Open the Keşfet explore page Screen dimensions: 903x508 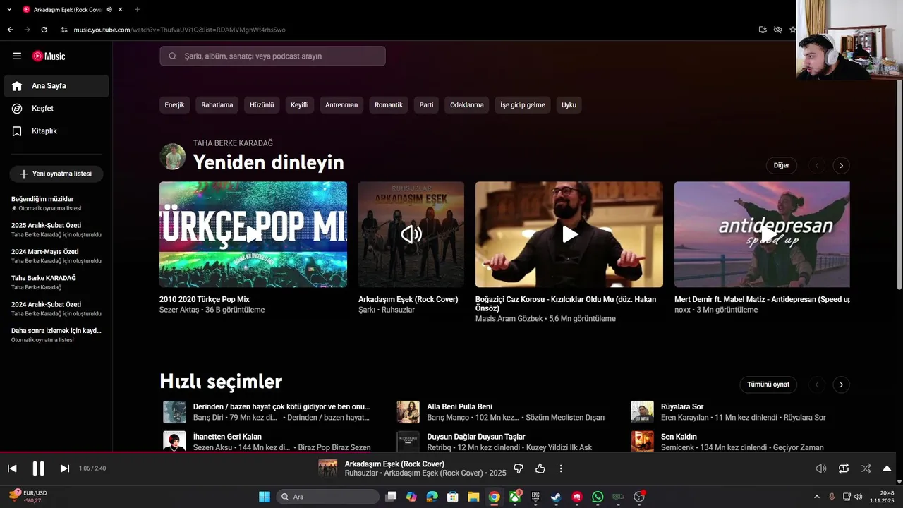56,108
